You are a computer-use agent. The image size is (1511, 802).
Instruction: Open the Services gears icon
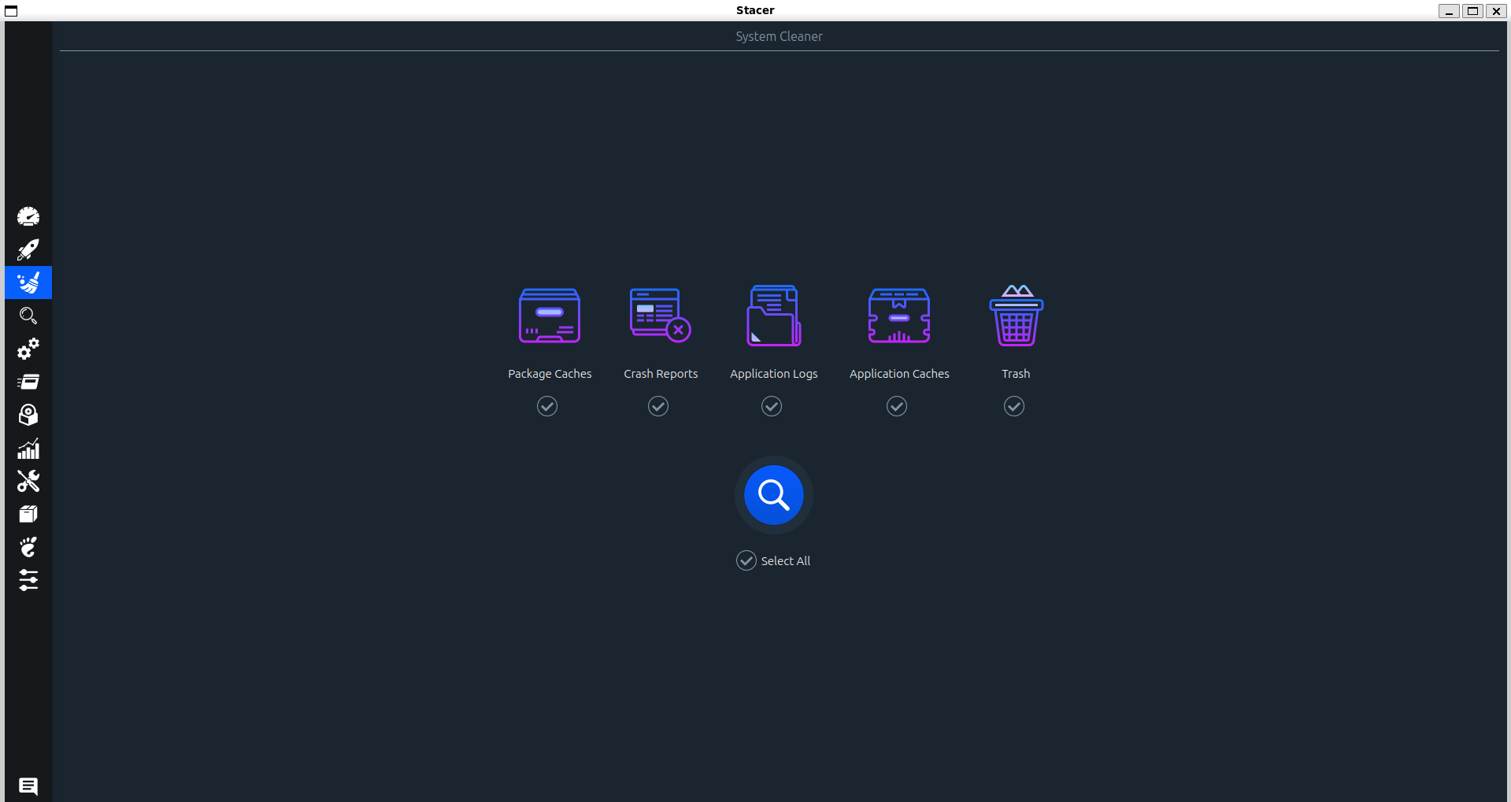point(28,349)
